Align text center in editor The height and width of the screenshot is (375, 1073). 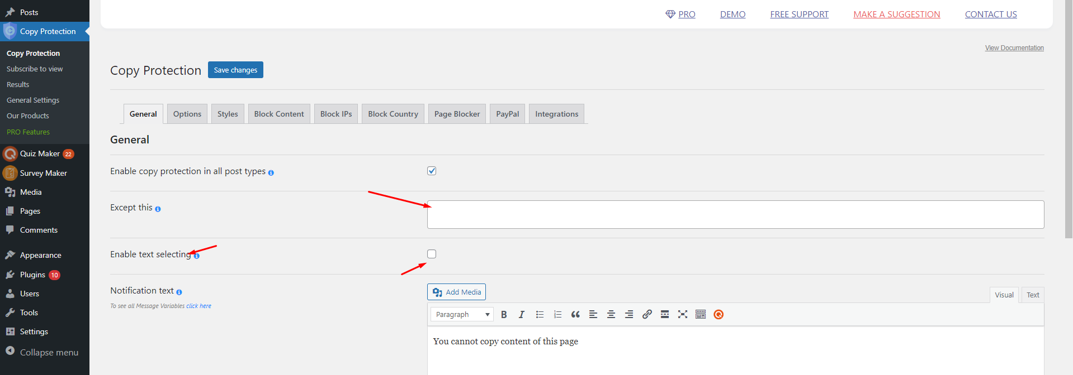(611, 314)
